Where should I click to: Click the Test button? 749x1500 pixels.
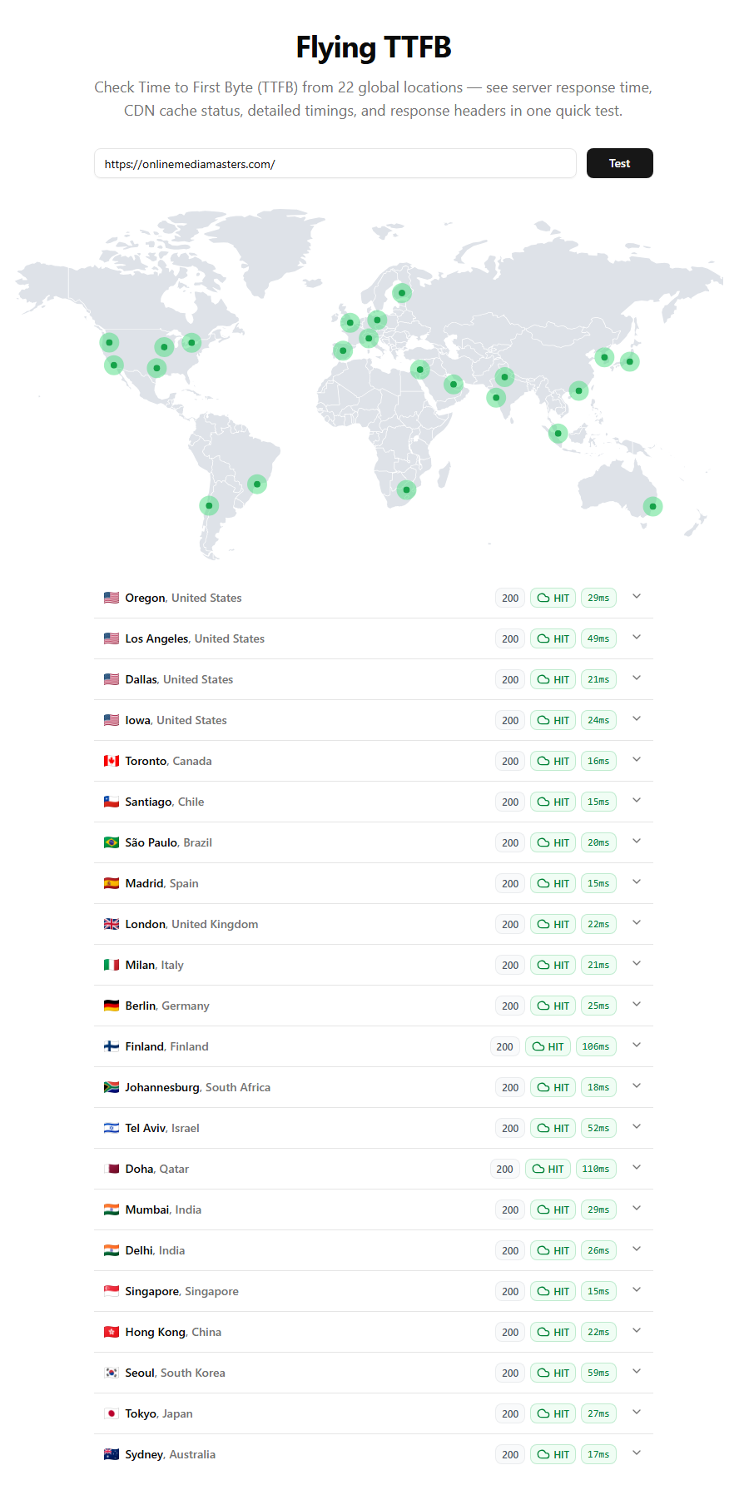click(619, 163)
